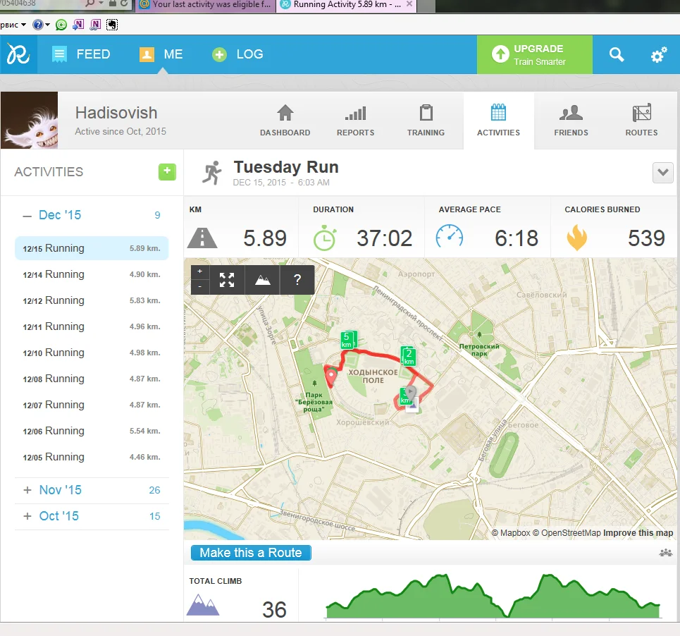Open the map help question mark
The width and height of the screenshot is (680, 636).
click(x=297, y=280)
